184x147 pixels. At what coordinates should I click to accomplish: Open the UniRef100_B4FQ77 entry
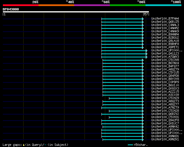pyautogui.click(x=165, y=66)
